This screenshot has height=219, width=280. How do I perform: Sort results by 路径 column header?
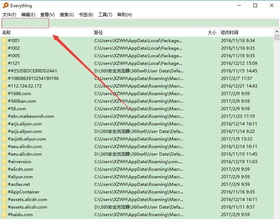138,32
